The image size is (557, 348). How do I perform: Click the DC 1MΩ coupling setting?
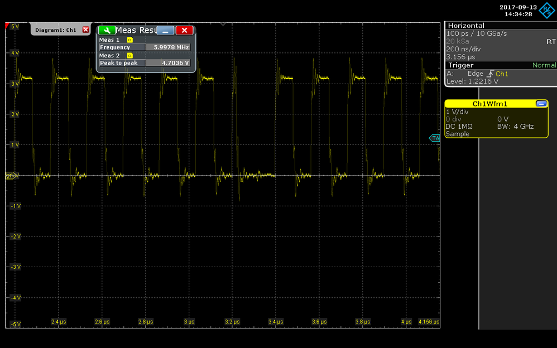[459, 127]
